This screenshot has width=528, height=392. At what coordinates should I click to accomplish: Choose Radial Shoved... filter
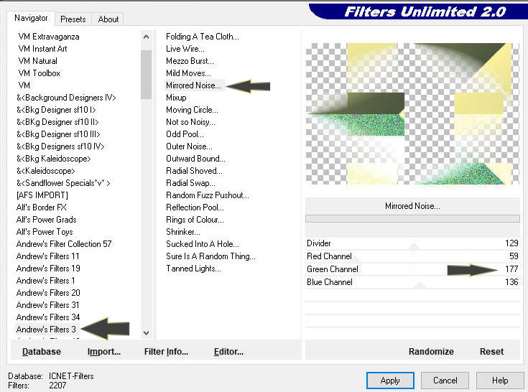pyautogui.click(x=194, y=171)
